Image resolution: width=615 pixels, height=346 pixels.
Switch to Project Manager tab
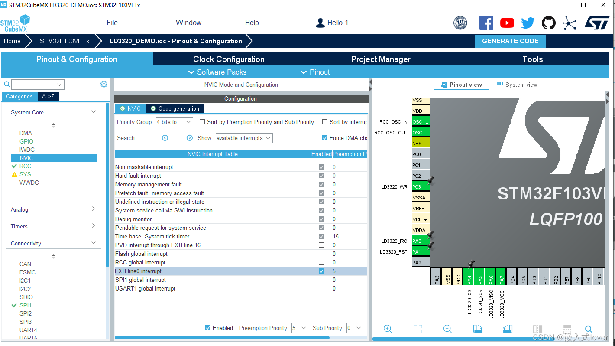[x=381, y=59]
